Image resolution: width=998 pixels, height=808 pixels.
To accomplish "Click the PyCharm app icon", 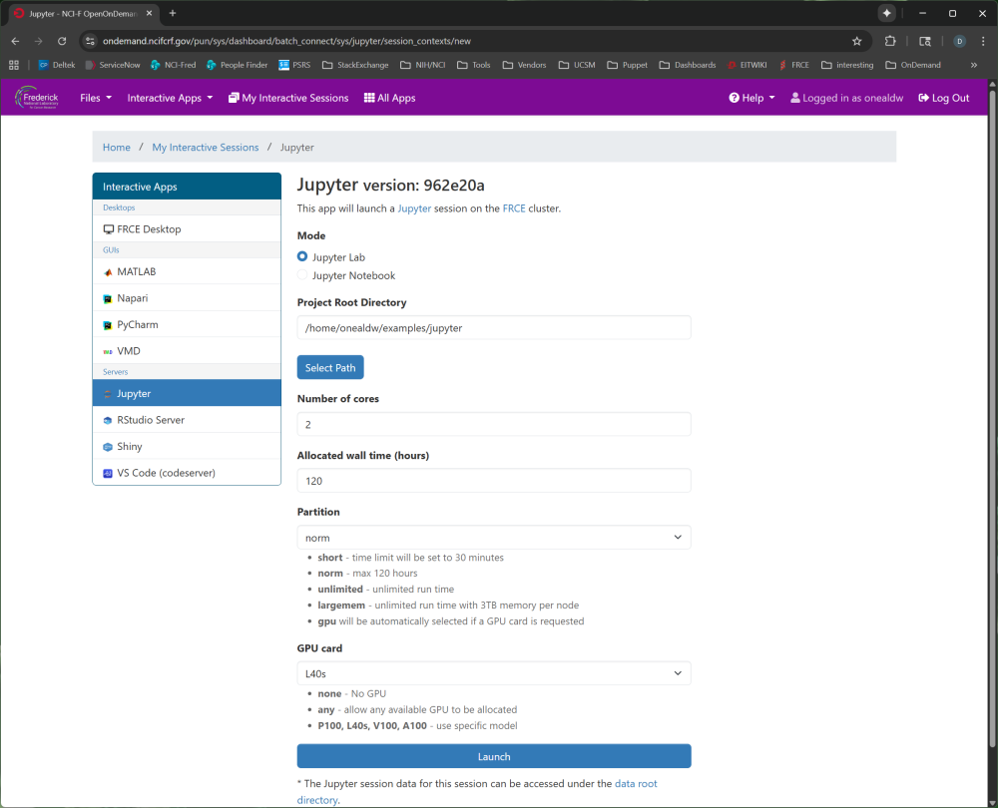I will point(108,325).
